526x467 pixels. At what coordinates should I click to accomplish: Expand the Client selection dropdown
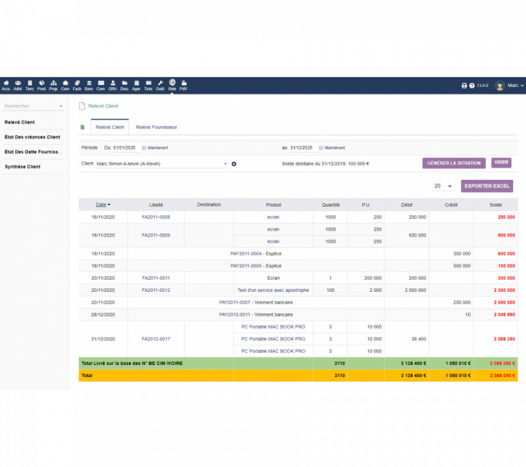click(225, 164)
